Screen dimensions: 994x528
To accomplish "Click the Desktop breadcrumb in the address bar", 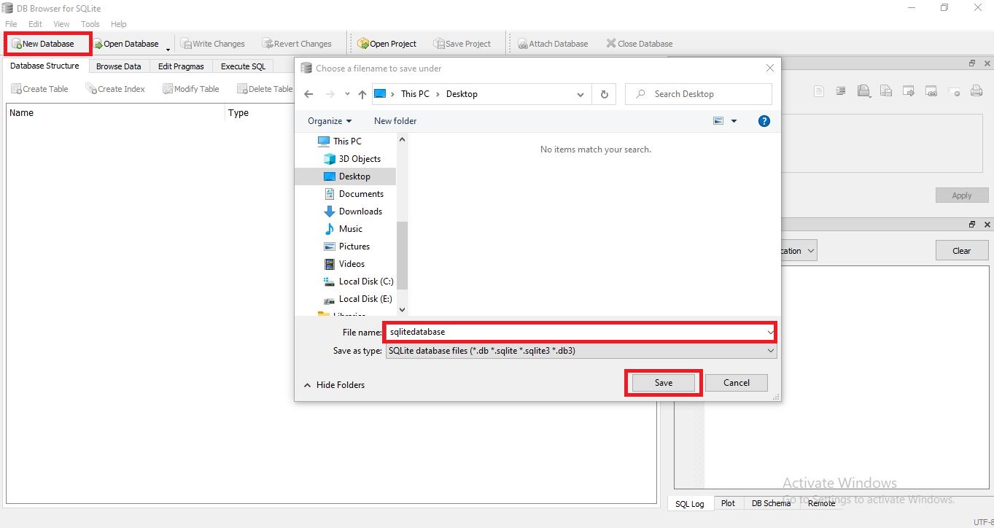I will click(462, 94).
